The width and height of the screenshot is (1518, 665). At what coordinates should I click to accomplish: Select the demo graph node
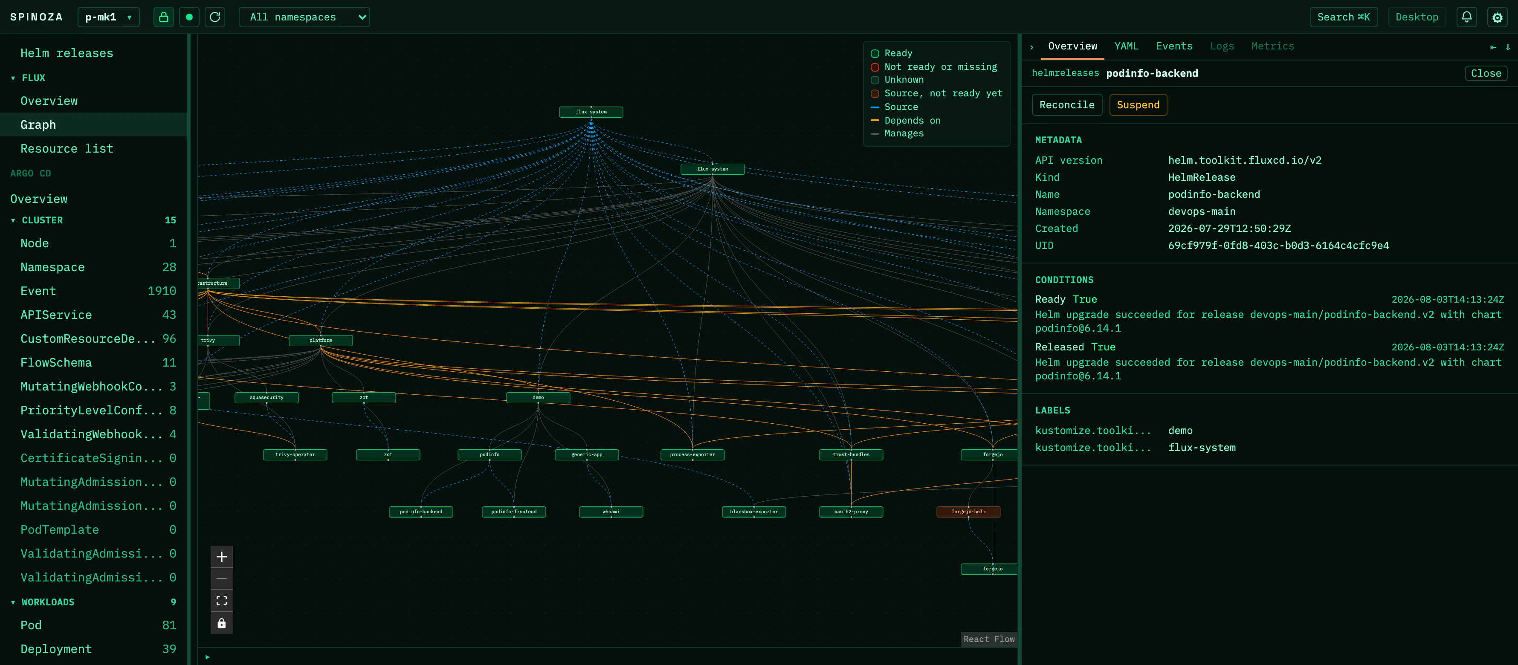tap(538, 398)
